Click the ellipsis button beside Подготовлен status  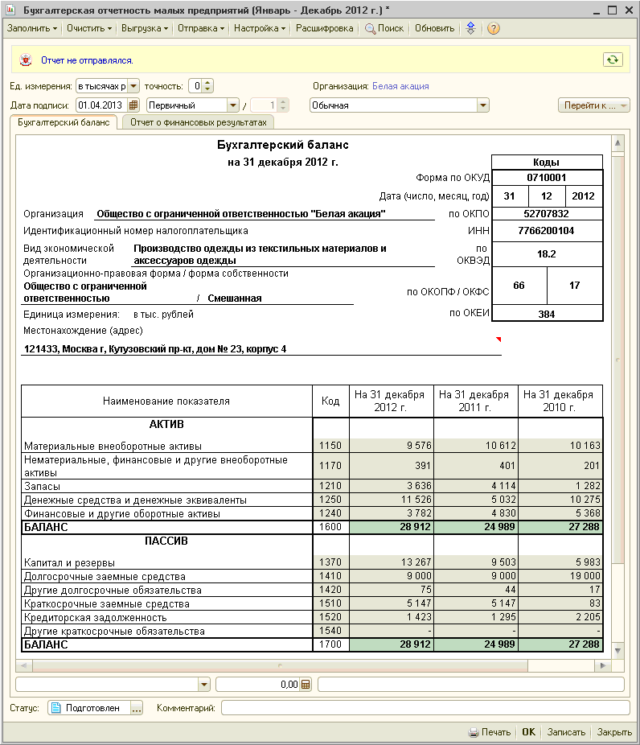(x=137, y=708)
